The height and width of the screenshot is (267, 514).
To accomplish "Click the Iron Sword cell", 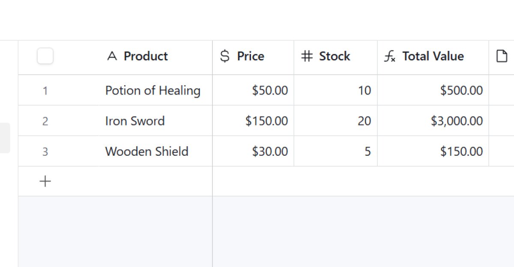I will (135, 121).
